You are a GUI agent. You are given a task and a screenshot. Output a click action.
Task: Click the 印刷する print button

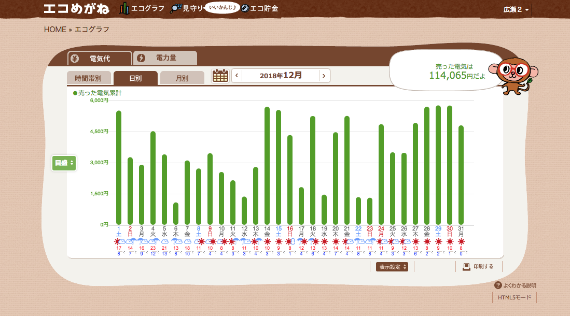(478, 267)
